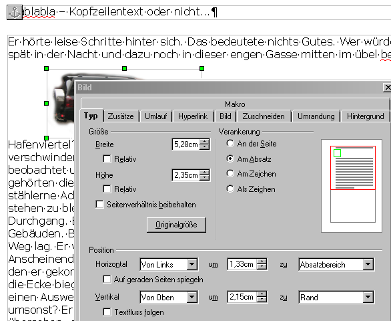391x321 pixels.
Task: Select the Am Absatz anchor option
Action: click(x=230, y=158)
